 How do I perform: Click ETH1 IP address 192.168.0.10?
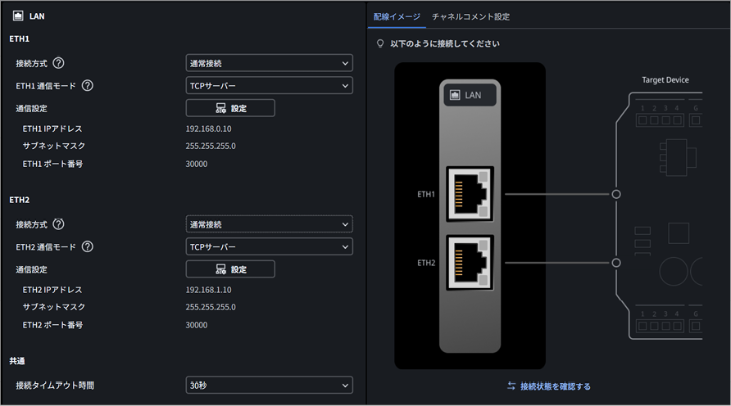[x=208, y=129]
